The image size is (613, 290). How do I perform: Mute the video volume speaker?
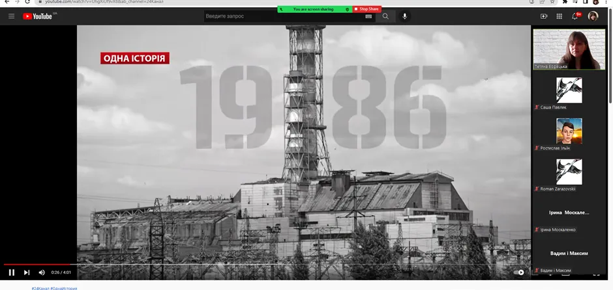(x=42, y=272)
